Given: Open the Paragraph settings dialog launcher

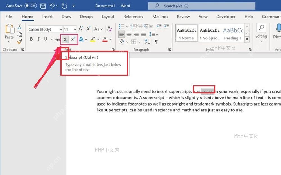Looking at the screenshot, I should coord(169,49).
